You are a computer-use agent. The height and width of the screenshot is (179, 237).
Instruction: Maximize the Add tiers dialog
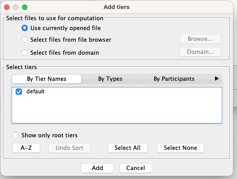click(25, 7)
